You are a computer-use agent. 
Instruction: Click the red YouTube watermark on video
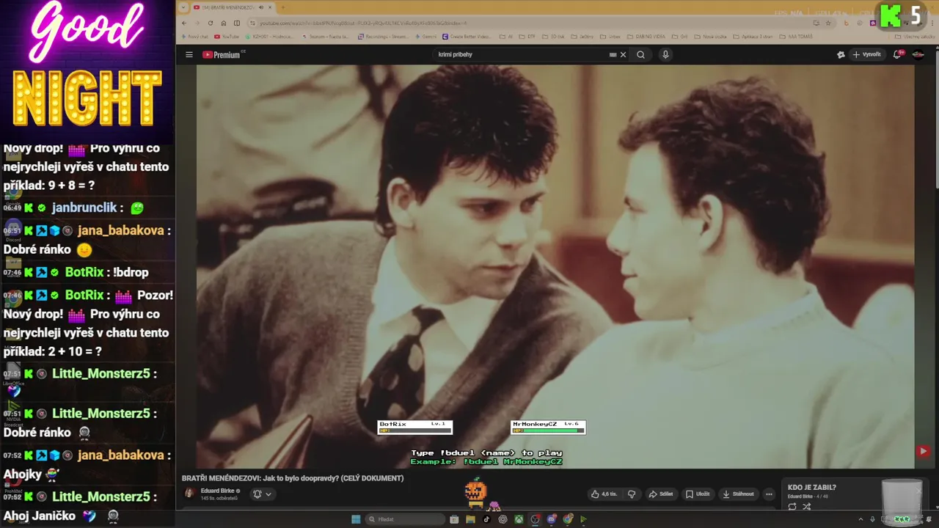pyautogui.click(x=923, y=451)
